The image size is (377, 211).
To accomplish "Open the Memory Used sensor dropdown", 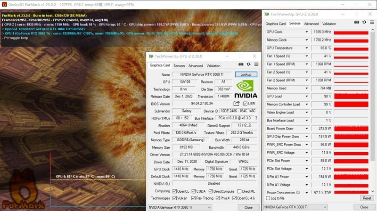I will (x=307, y=88).
